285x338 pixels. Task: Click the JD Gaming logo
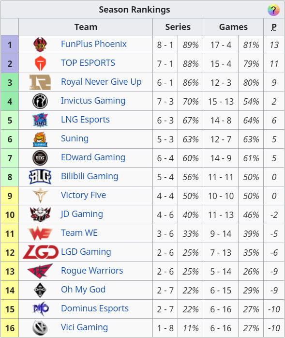click(40, 215)
